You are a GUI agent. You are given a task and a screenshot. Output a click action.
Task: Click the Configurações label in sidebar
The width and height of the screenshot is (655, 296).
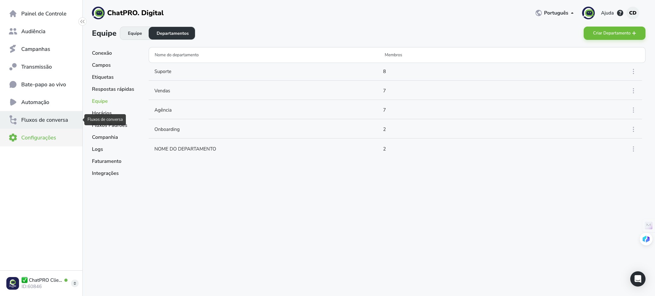tap(39, 138)
